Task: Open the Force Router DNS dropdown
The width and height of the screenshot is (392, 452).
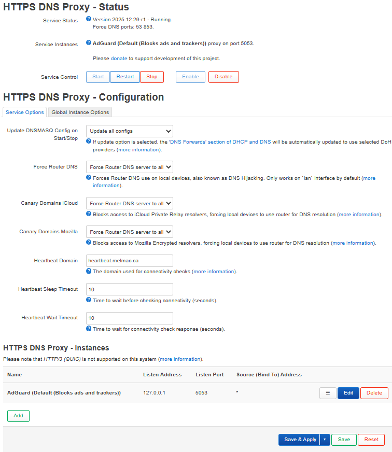Action: pyautogui.click(x=129, y=167)
